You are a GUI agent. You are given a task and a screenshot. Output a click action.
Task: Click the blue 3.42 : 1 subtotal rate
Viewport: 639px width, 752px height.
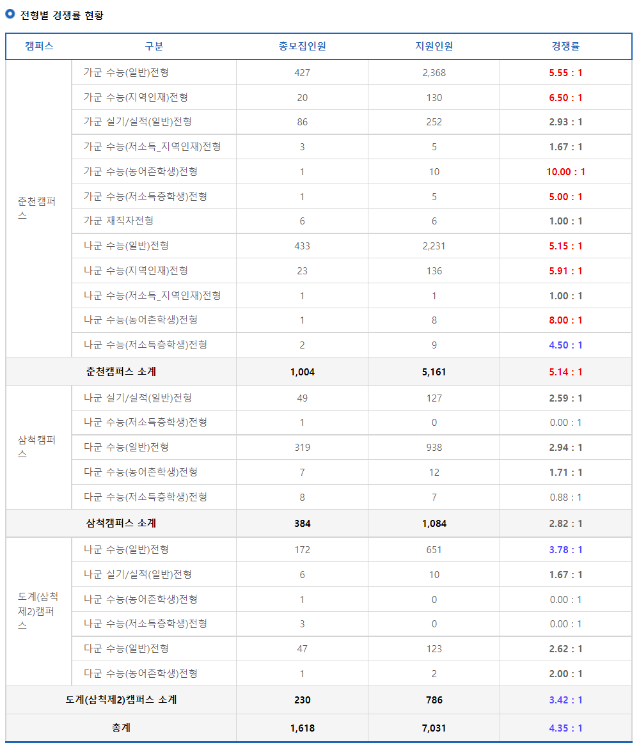565,700
